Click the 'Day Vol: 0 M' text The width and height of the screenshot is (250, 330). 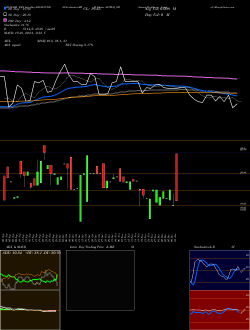click(x=157, y=14)
